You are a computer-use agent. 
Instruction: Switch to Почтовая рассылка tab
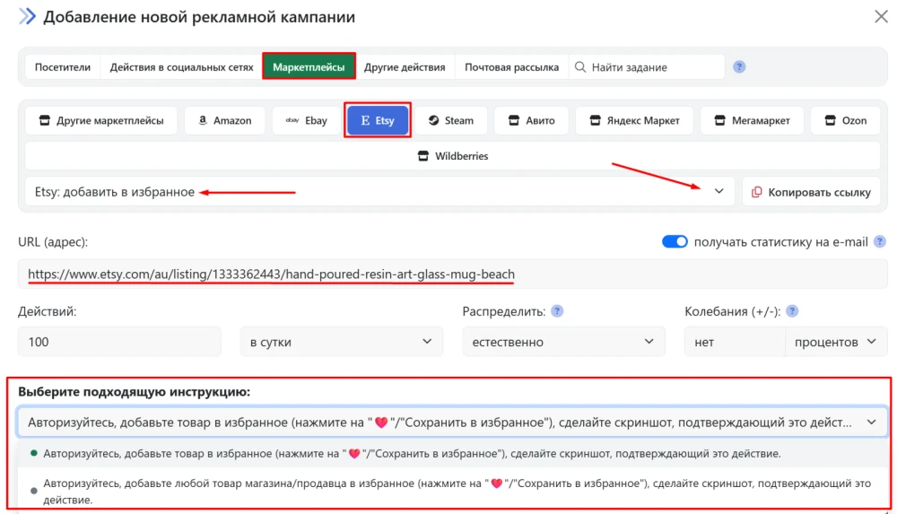[x=511, y=67]
